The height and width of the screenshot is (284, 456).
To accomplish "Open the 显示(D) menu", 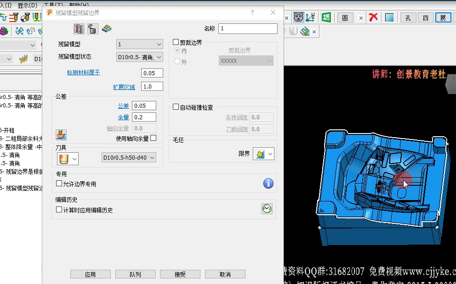I will point(27,6).
